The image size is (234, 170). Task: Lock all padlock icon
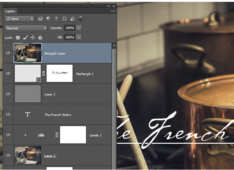40,37
